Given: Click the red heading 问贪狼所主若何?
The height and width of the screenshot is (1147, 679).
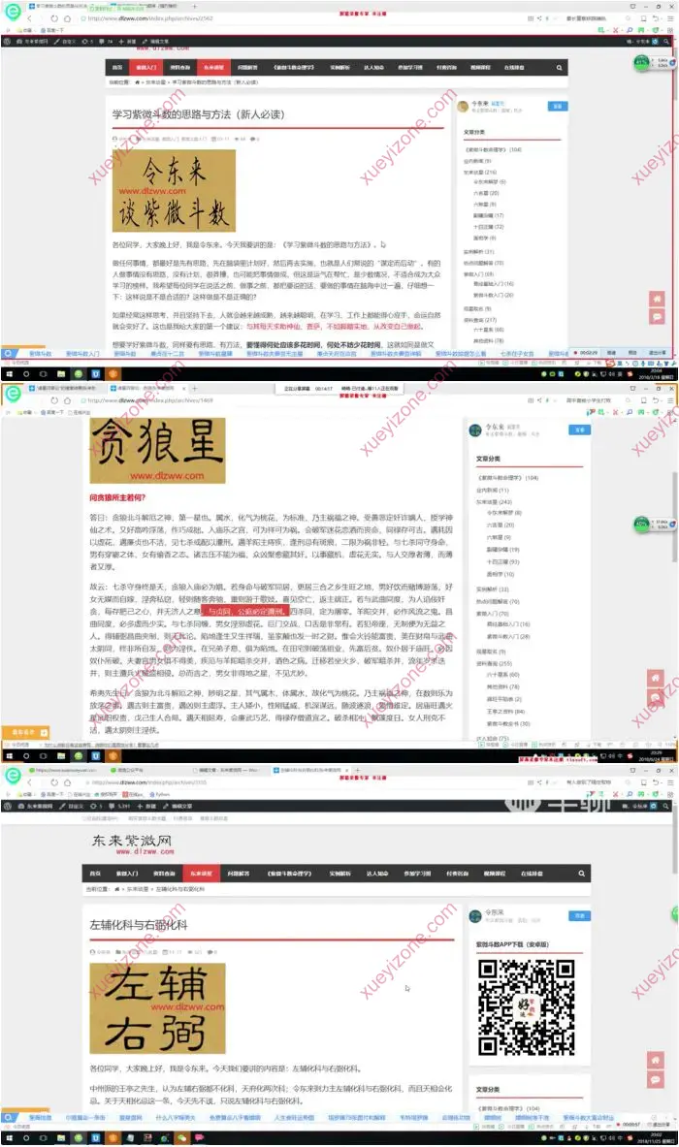Looking at the screenshot, I should coord(117,497).
